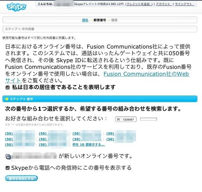Click the Skype logo
This screenshot has width=202, height=192.
16,7
